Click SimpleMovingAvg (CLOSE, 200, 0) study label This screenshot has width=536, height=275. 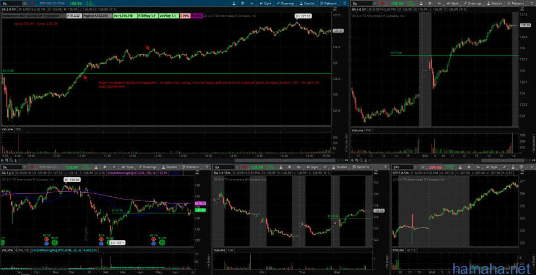click(x=131, y=173)
